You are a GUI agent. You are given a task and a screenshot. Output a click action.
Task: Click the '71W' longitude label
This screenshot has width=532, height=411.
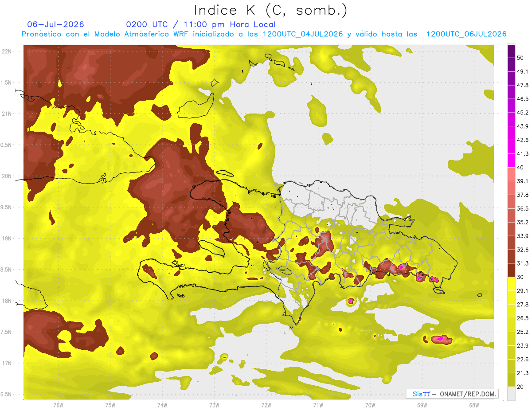point(318,405)
